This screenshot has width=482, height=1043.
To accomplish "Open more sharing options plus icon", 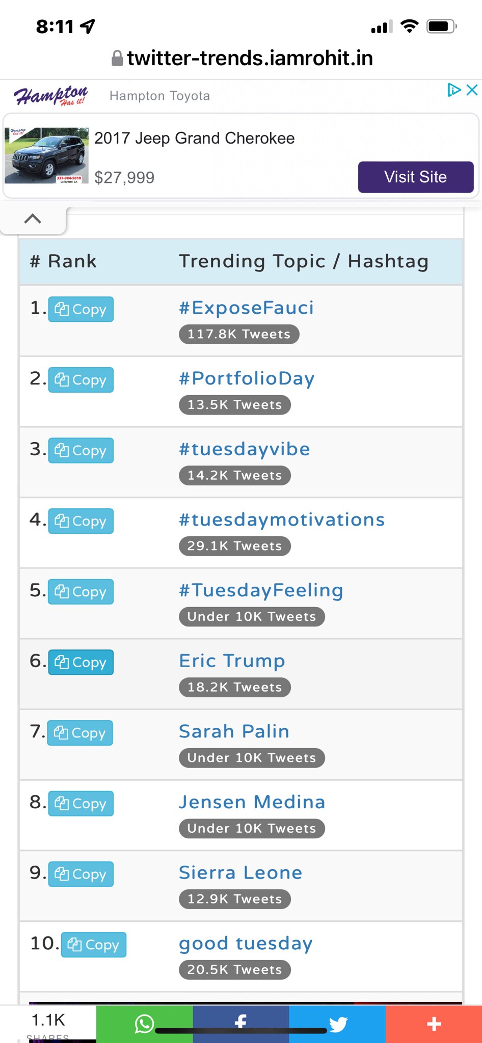I will pyautogui.click(x=434, y=1024).
